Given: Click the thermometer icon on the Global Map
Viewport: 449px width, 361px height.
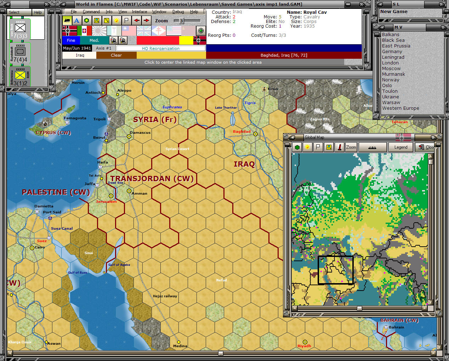Looking at the screenshot, I should [340, 147].
